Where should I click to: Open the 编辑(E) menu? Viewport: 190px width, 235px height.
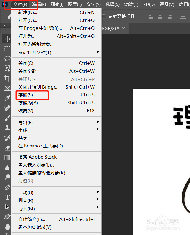39,5
